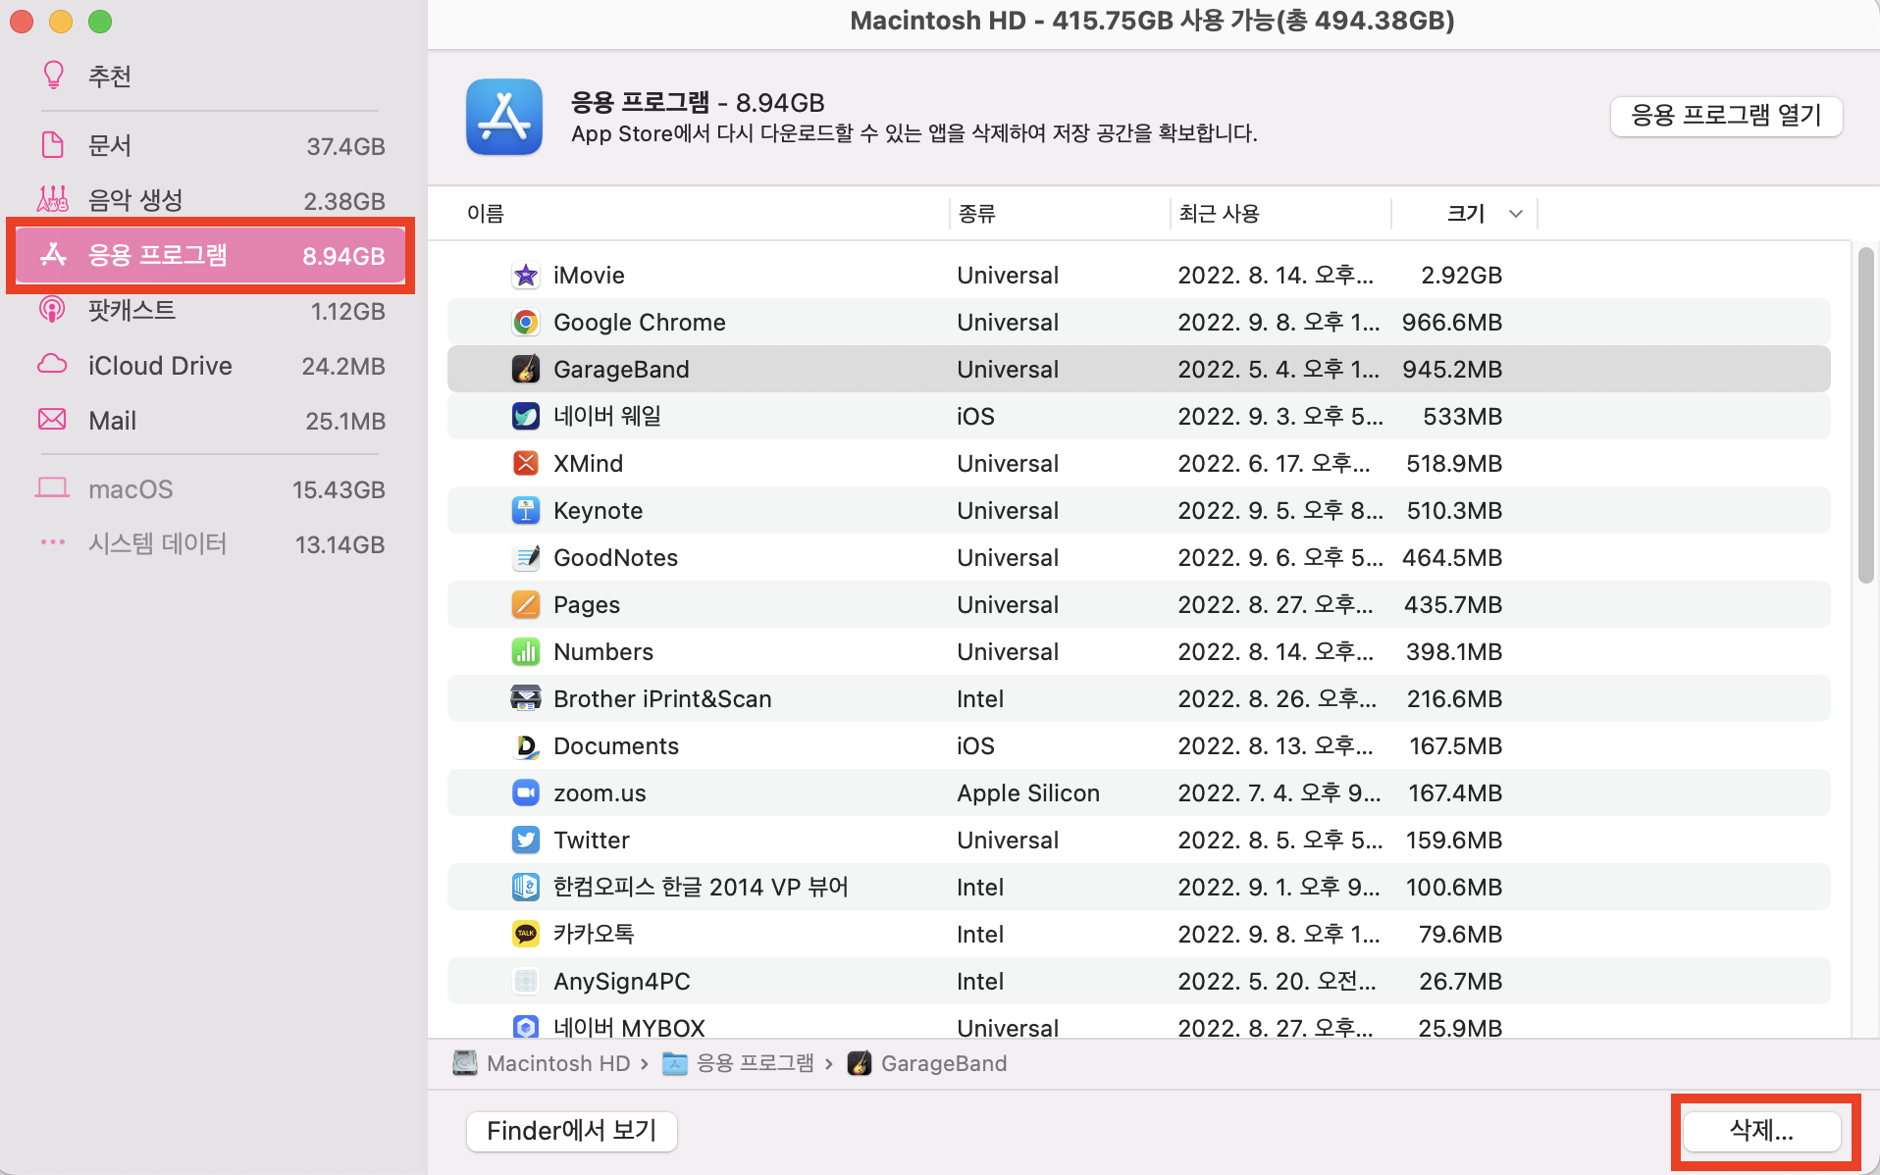Click the iCloud Drive cloud icon

pyautogui.click(x=52, y=365)
